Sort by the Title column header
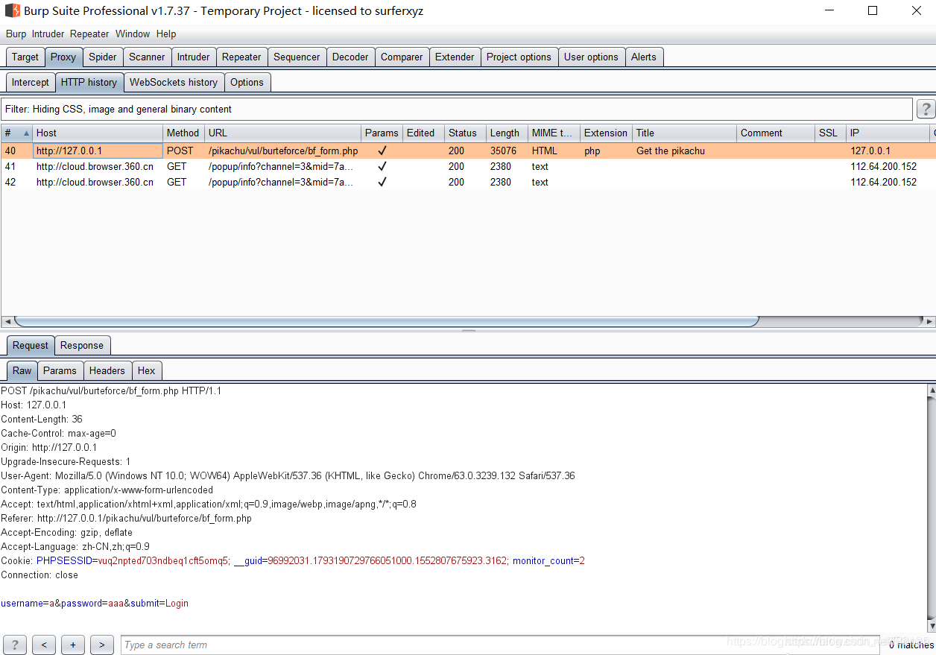This screenshot has height=655, width=936. [684, 133]
